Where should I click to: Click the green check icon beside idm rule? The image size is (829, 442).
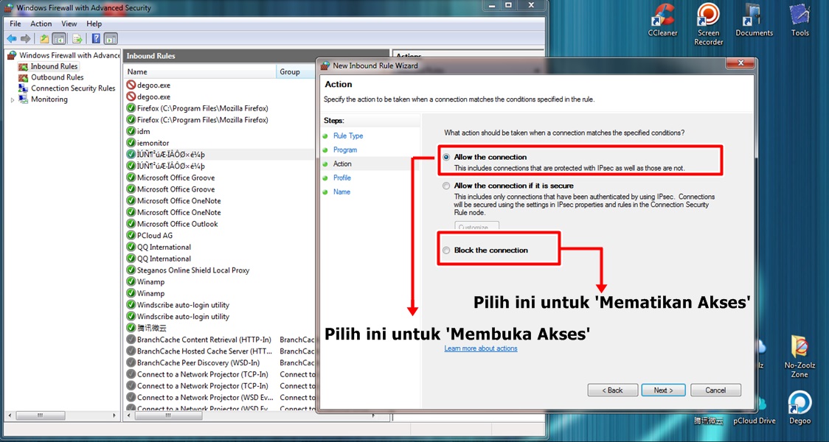[131, 131]
